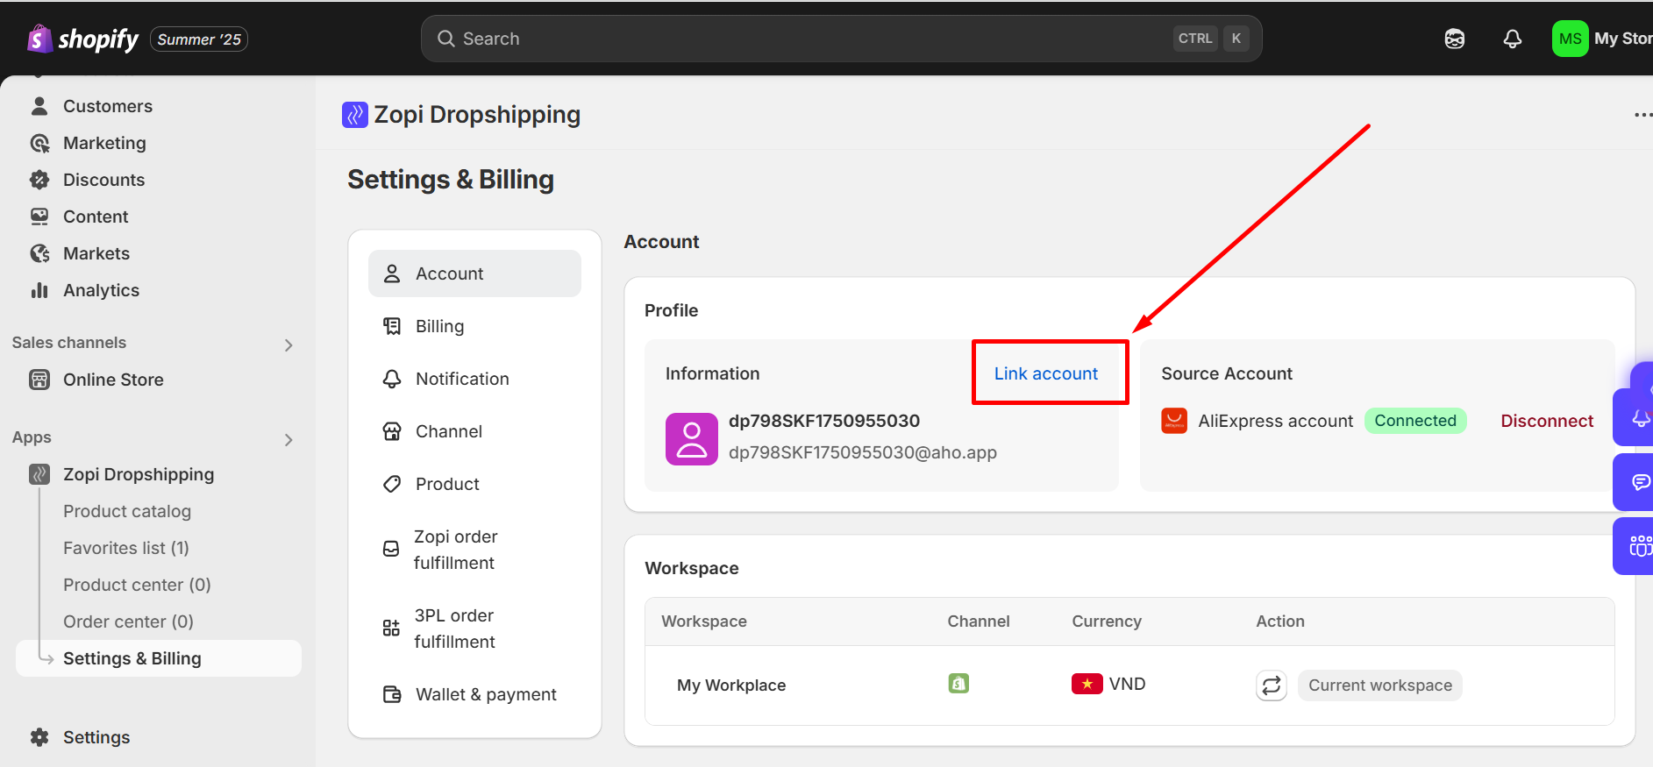This screenshot has width=1653, height=767.
Task: Click the Settings gear icon at bottom
Action: (39, 737)
